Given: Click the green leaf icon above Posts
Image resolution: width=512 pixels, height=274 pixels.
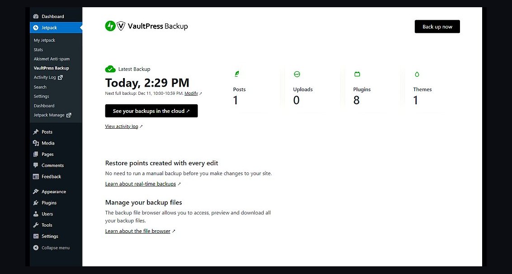Looking at the screenshot, I should (x=237, y=74).
